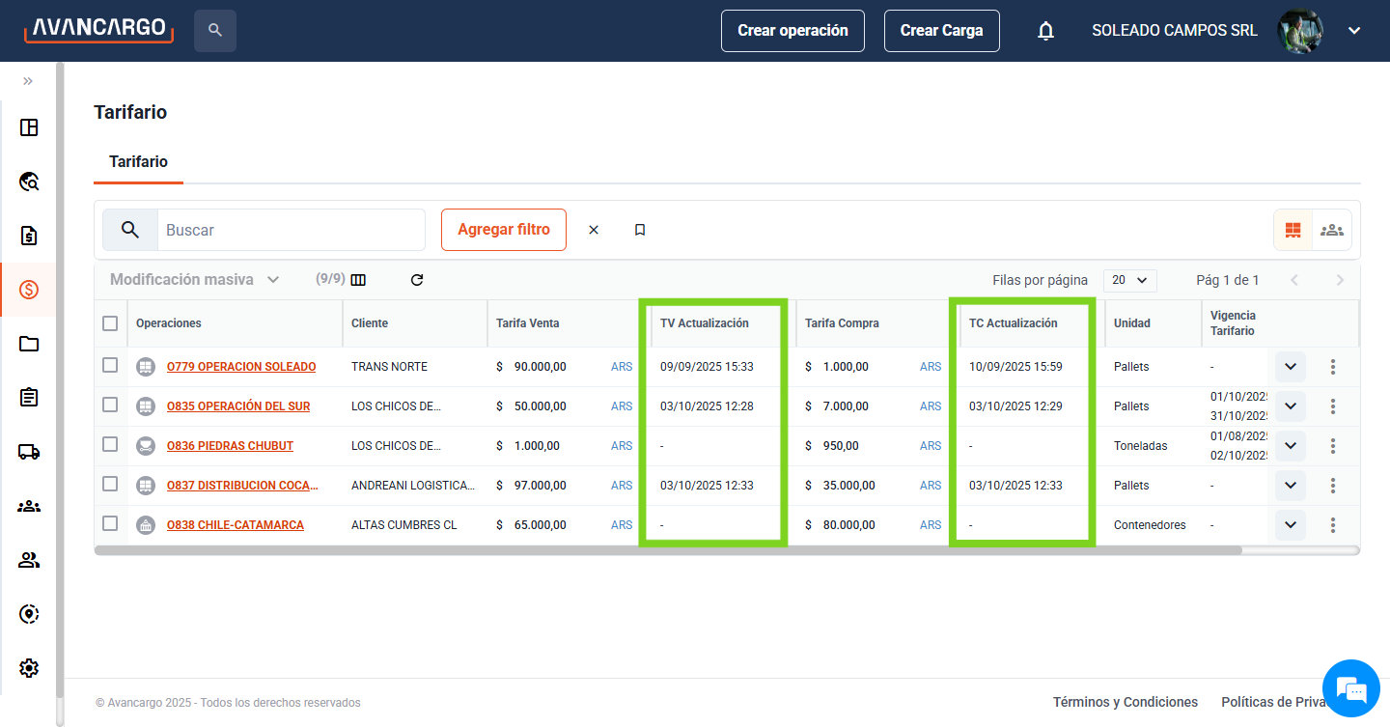This screenshot has height=727, width=1390.
Task: Click the bookmark icon to save filter
Action: [640, 230]
